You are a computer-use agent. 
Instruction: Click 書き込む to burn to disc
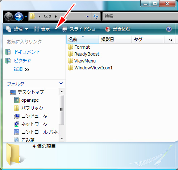click(x=118, y=29)
